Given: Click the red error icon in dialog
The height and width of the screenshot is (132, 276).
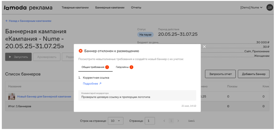Looking at the screenshot, I should click(x=80, y=51).
